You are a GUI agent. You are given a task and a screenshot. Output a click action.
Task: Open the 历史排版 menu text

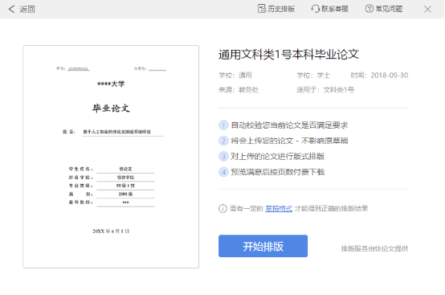pyautogui.click(x=281, y=9)
